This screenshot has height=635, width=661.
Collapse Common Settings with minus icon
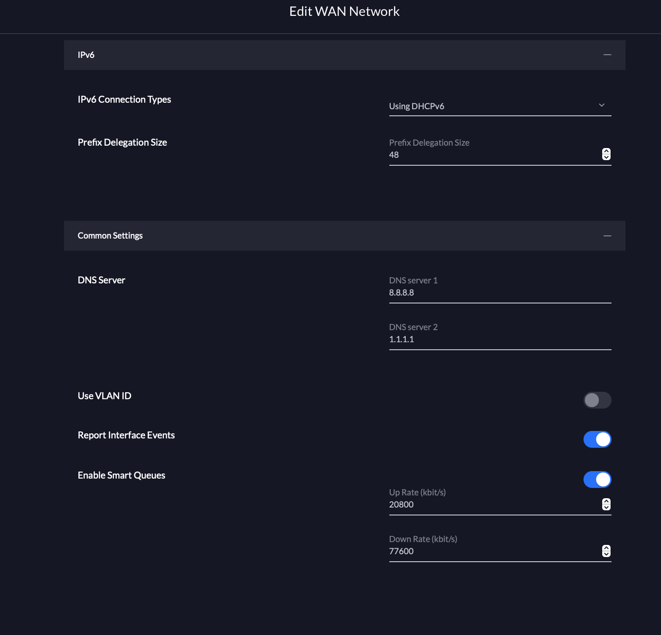coord(607,236)
